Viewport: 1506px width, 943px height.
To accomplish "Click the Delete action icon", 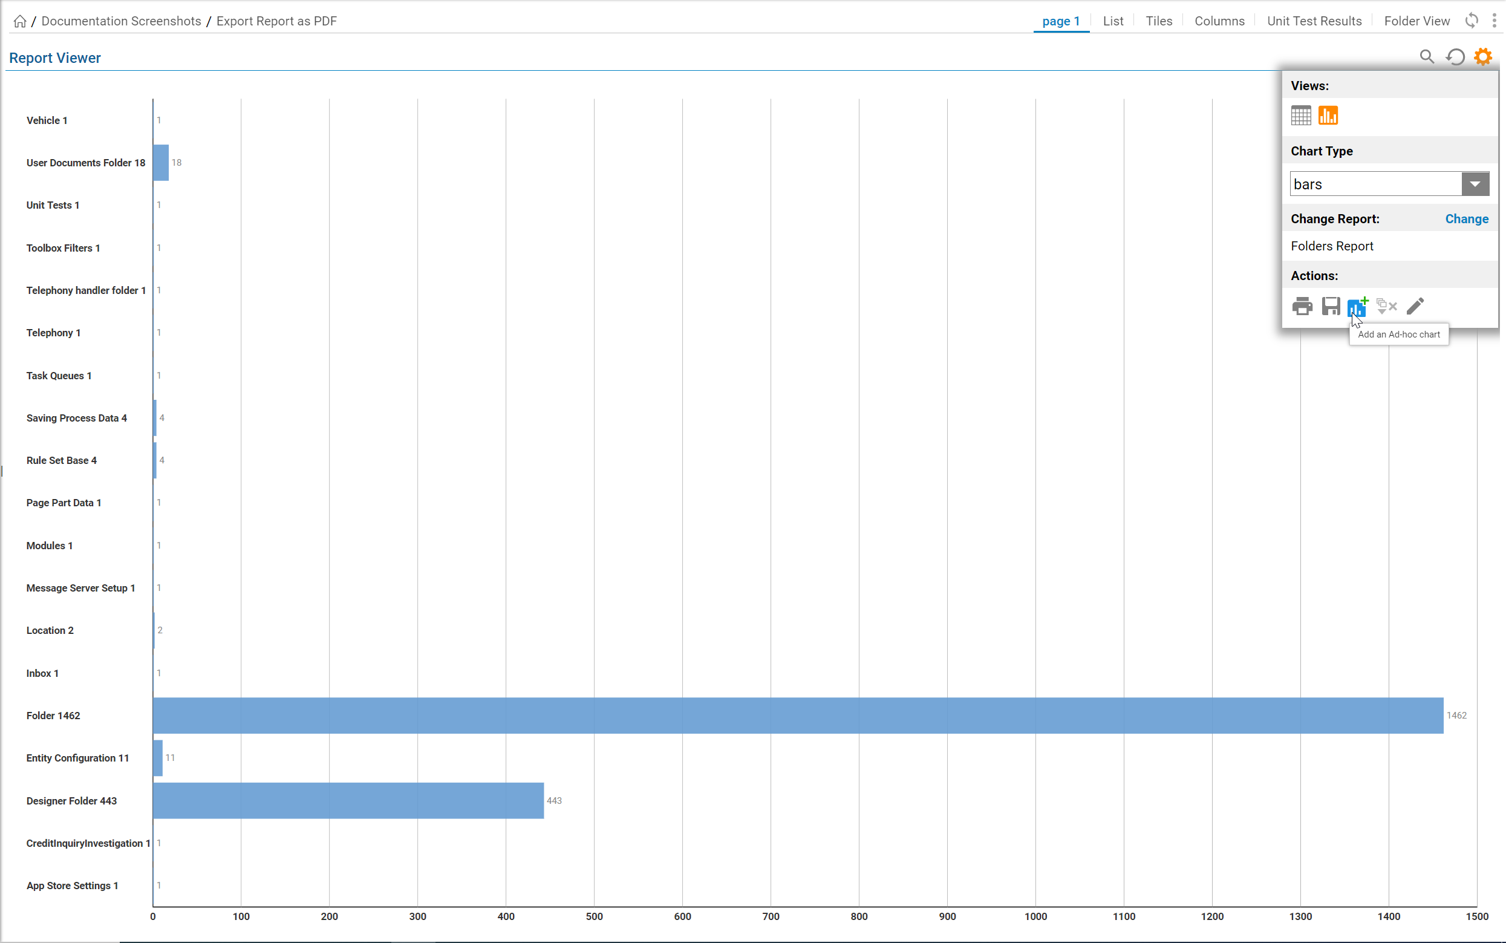I will 1386,306.
